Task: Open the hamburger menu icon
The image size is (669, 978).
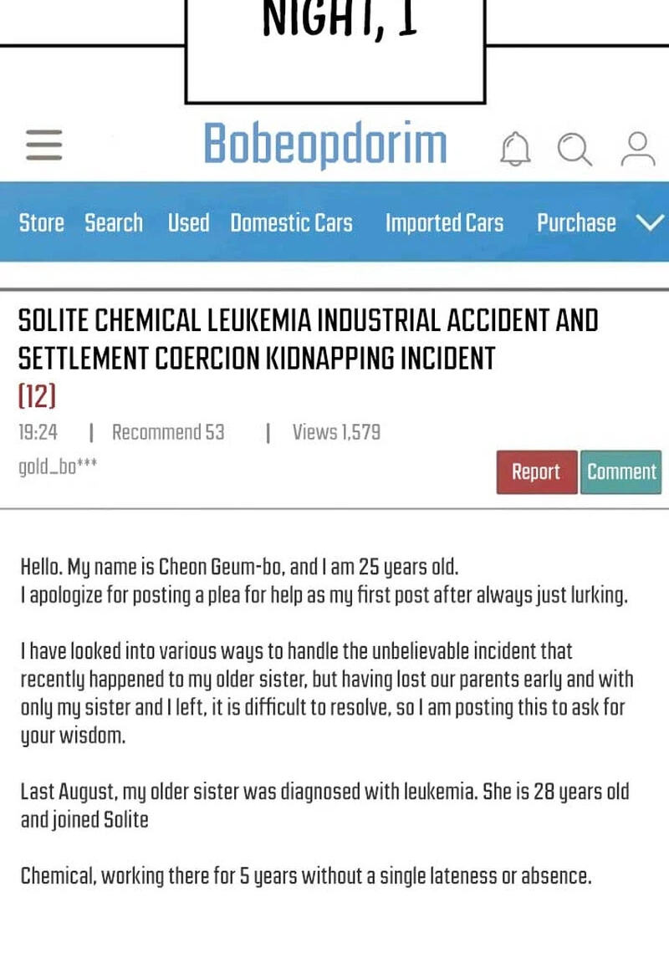Action: point(44,145)
